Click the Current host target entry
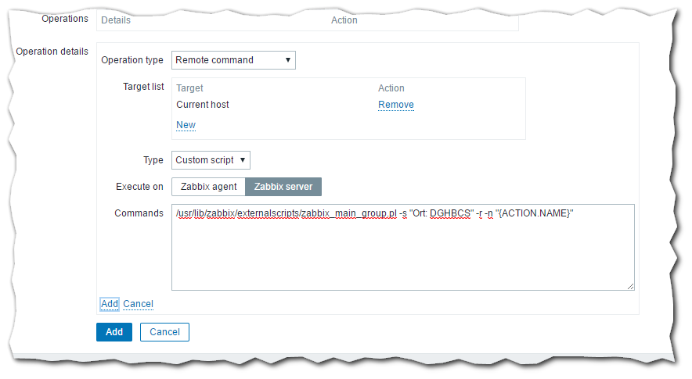This screenshot has height=379, width=692. point(203,105)
